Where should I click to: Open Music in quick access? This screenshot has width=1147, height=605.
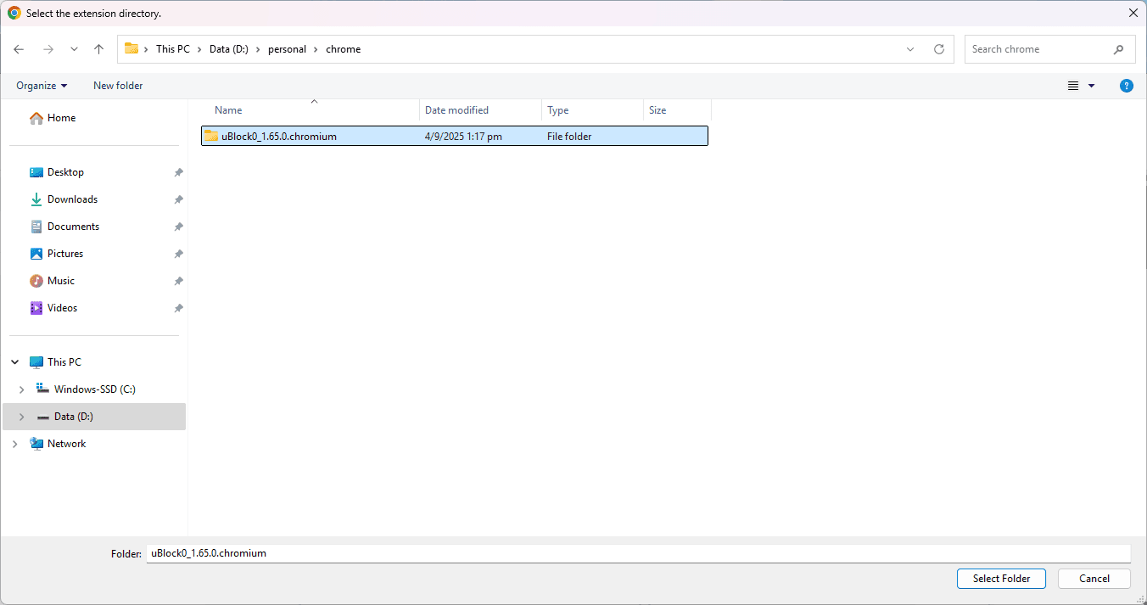point(53,281)
